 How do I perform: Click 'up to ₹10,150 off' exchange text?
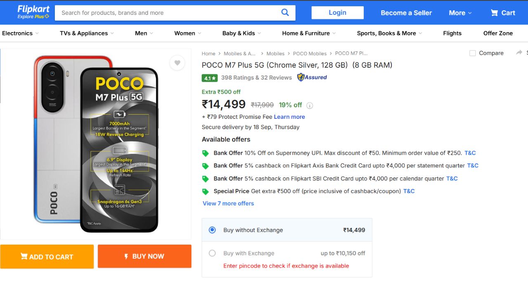[343, 253]
